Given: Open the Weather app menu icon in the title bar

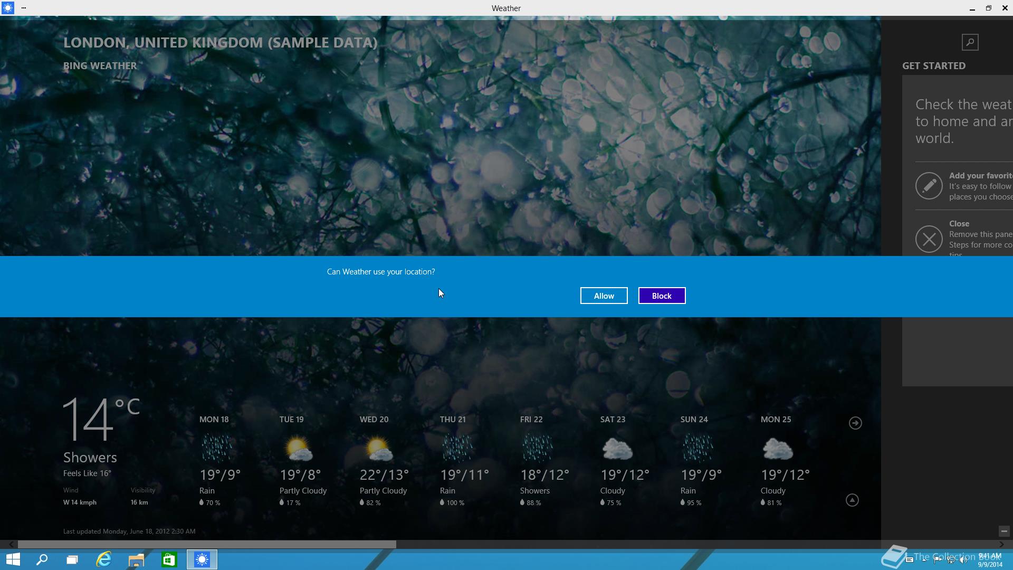Looking at the screenshot, I should coord(7,8).
